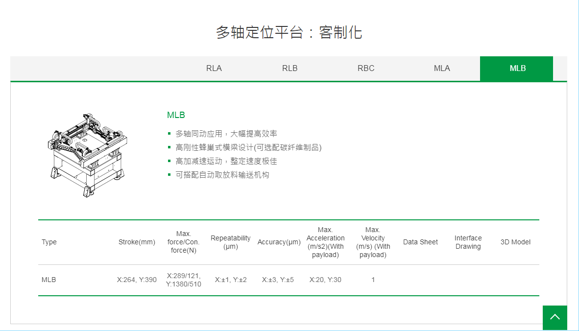The width and height of the screenshot is (579, 331).
Task: Click the Max. Acceleration column header
Action: [x=325, y=242]
